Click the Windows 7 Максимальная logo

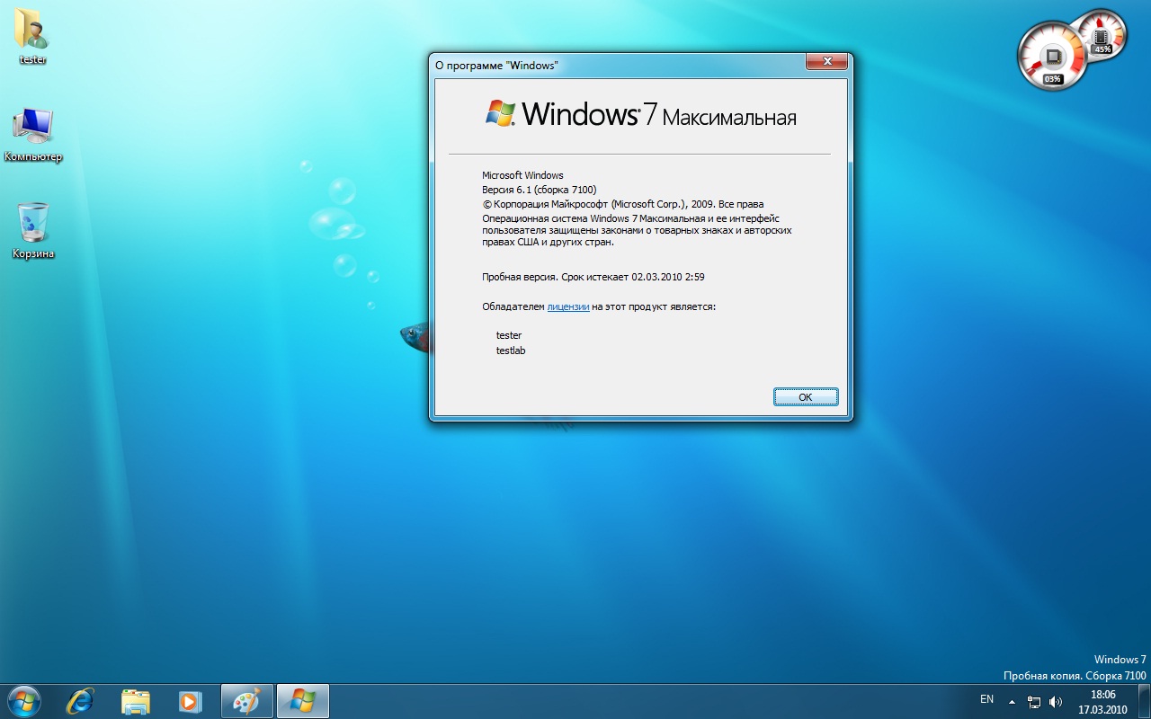click(x=640, y=114)
